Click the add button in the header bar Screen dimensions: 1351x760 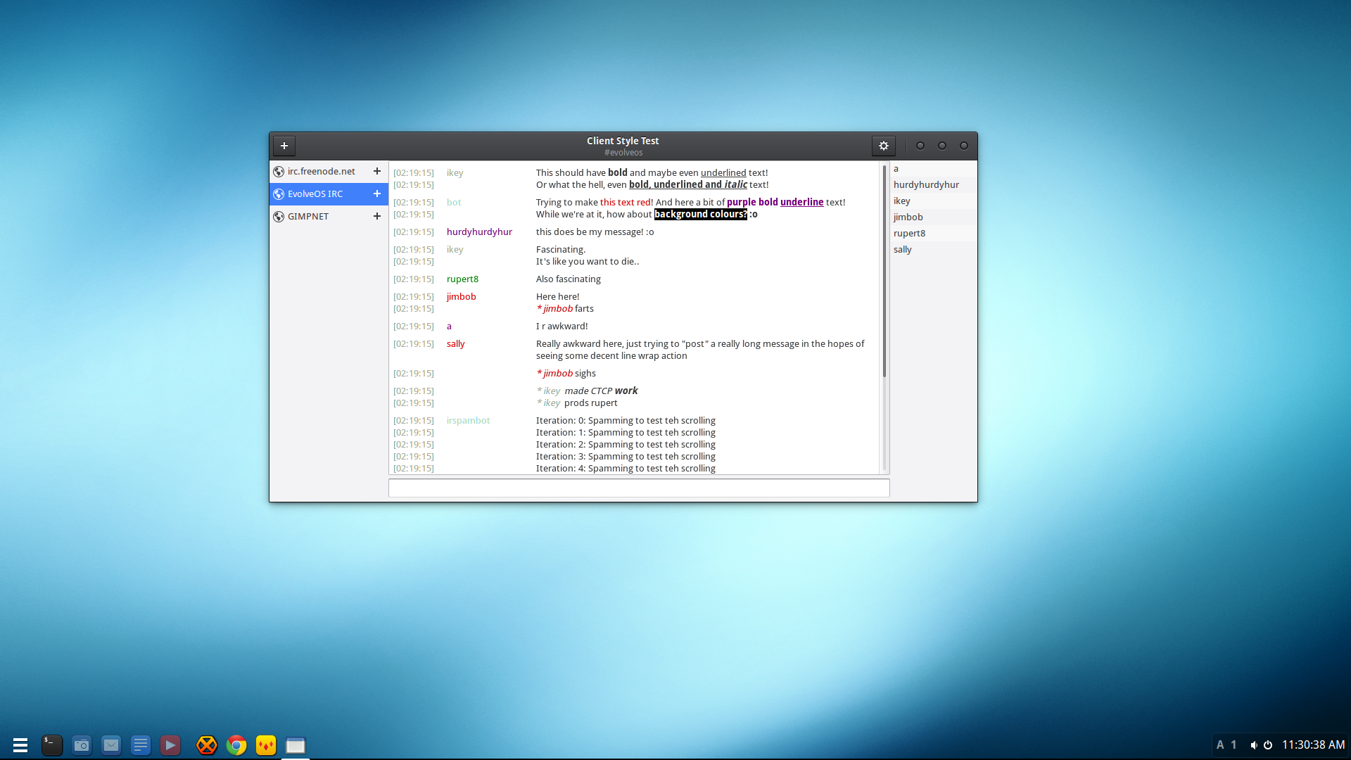click(284, 146)
